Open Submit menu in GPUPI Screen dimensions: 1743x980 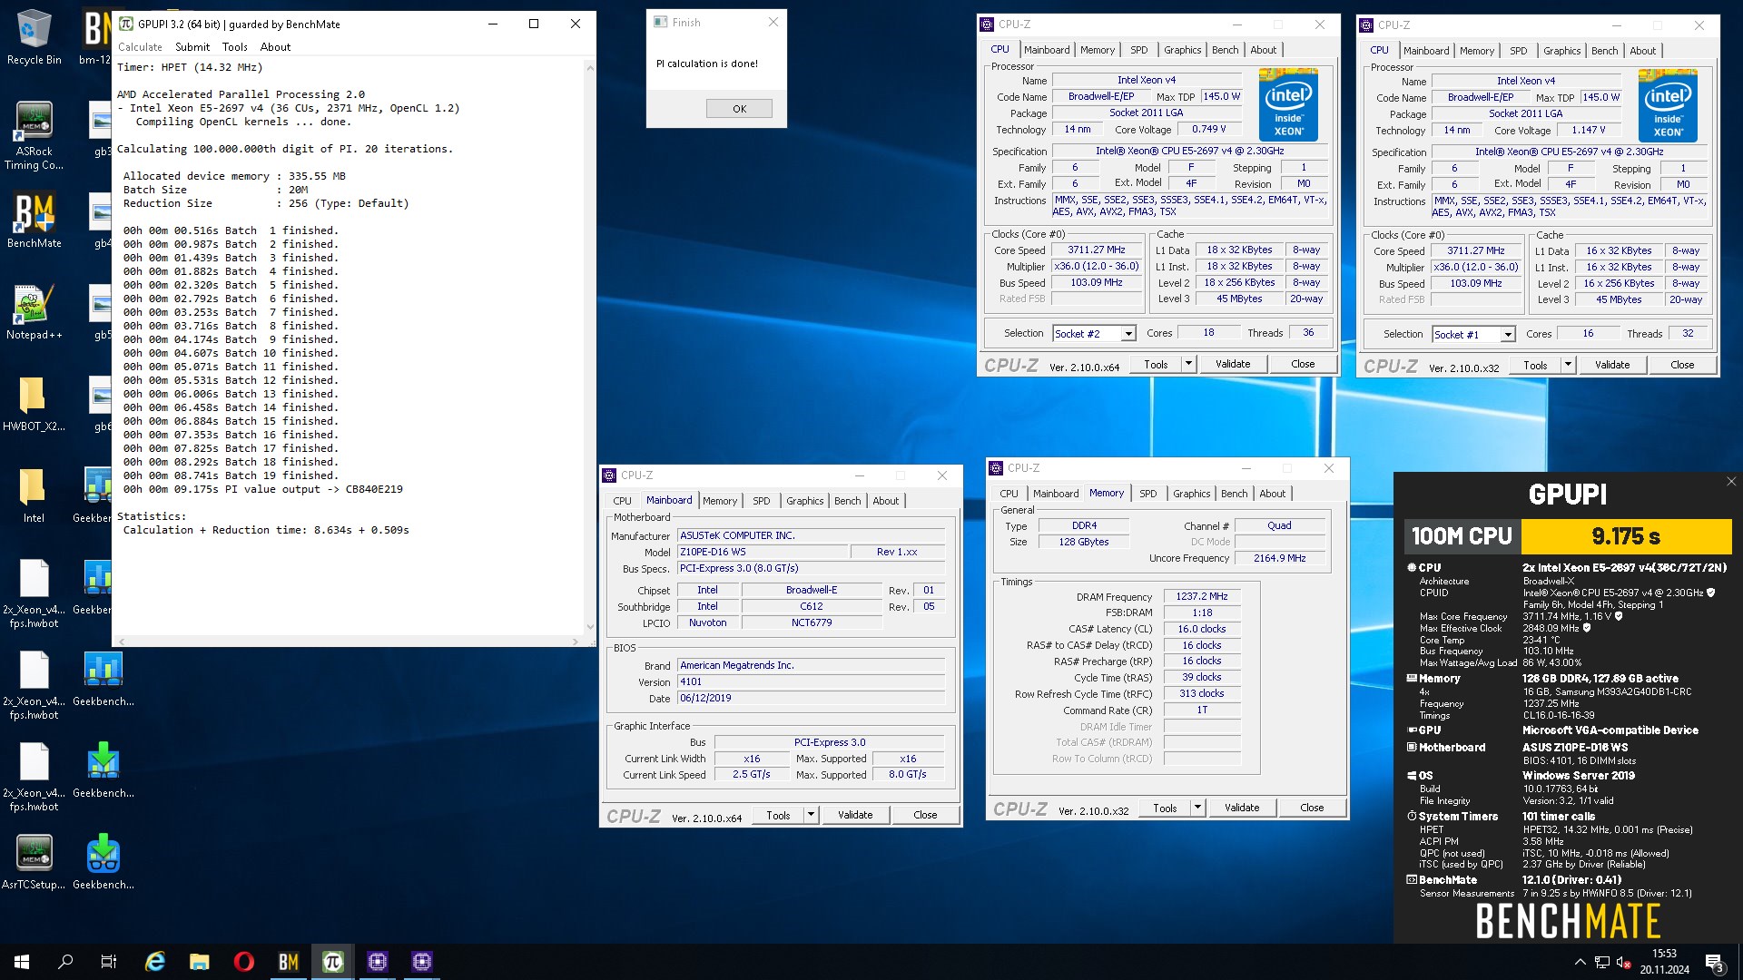192,47
